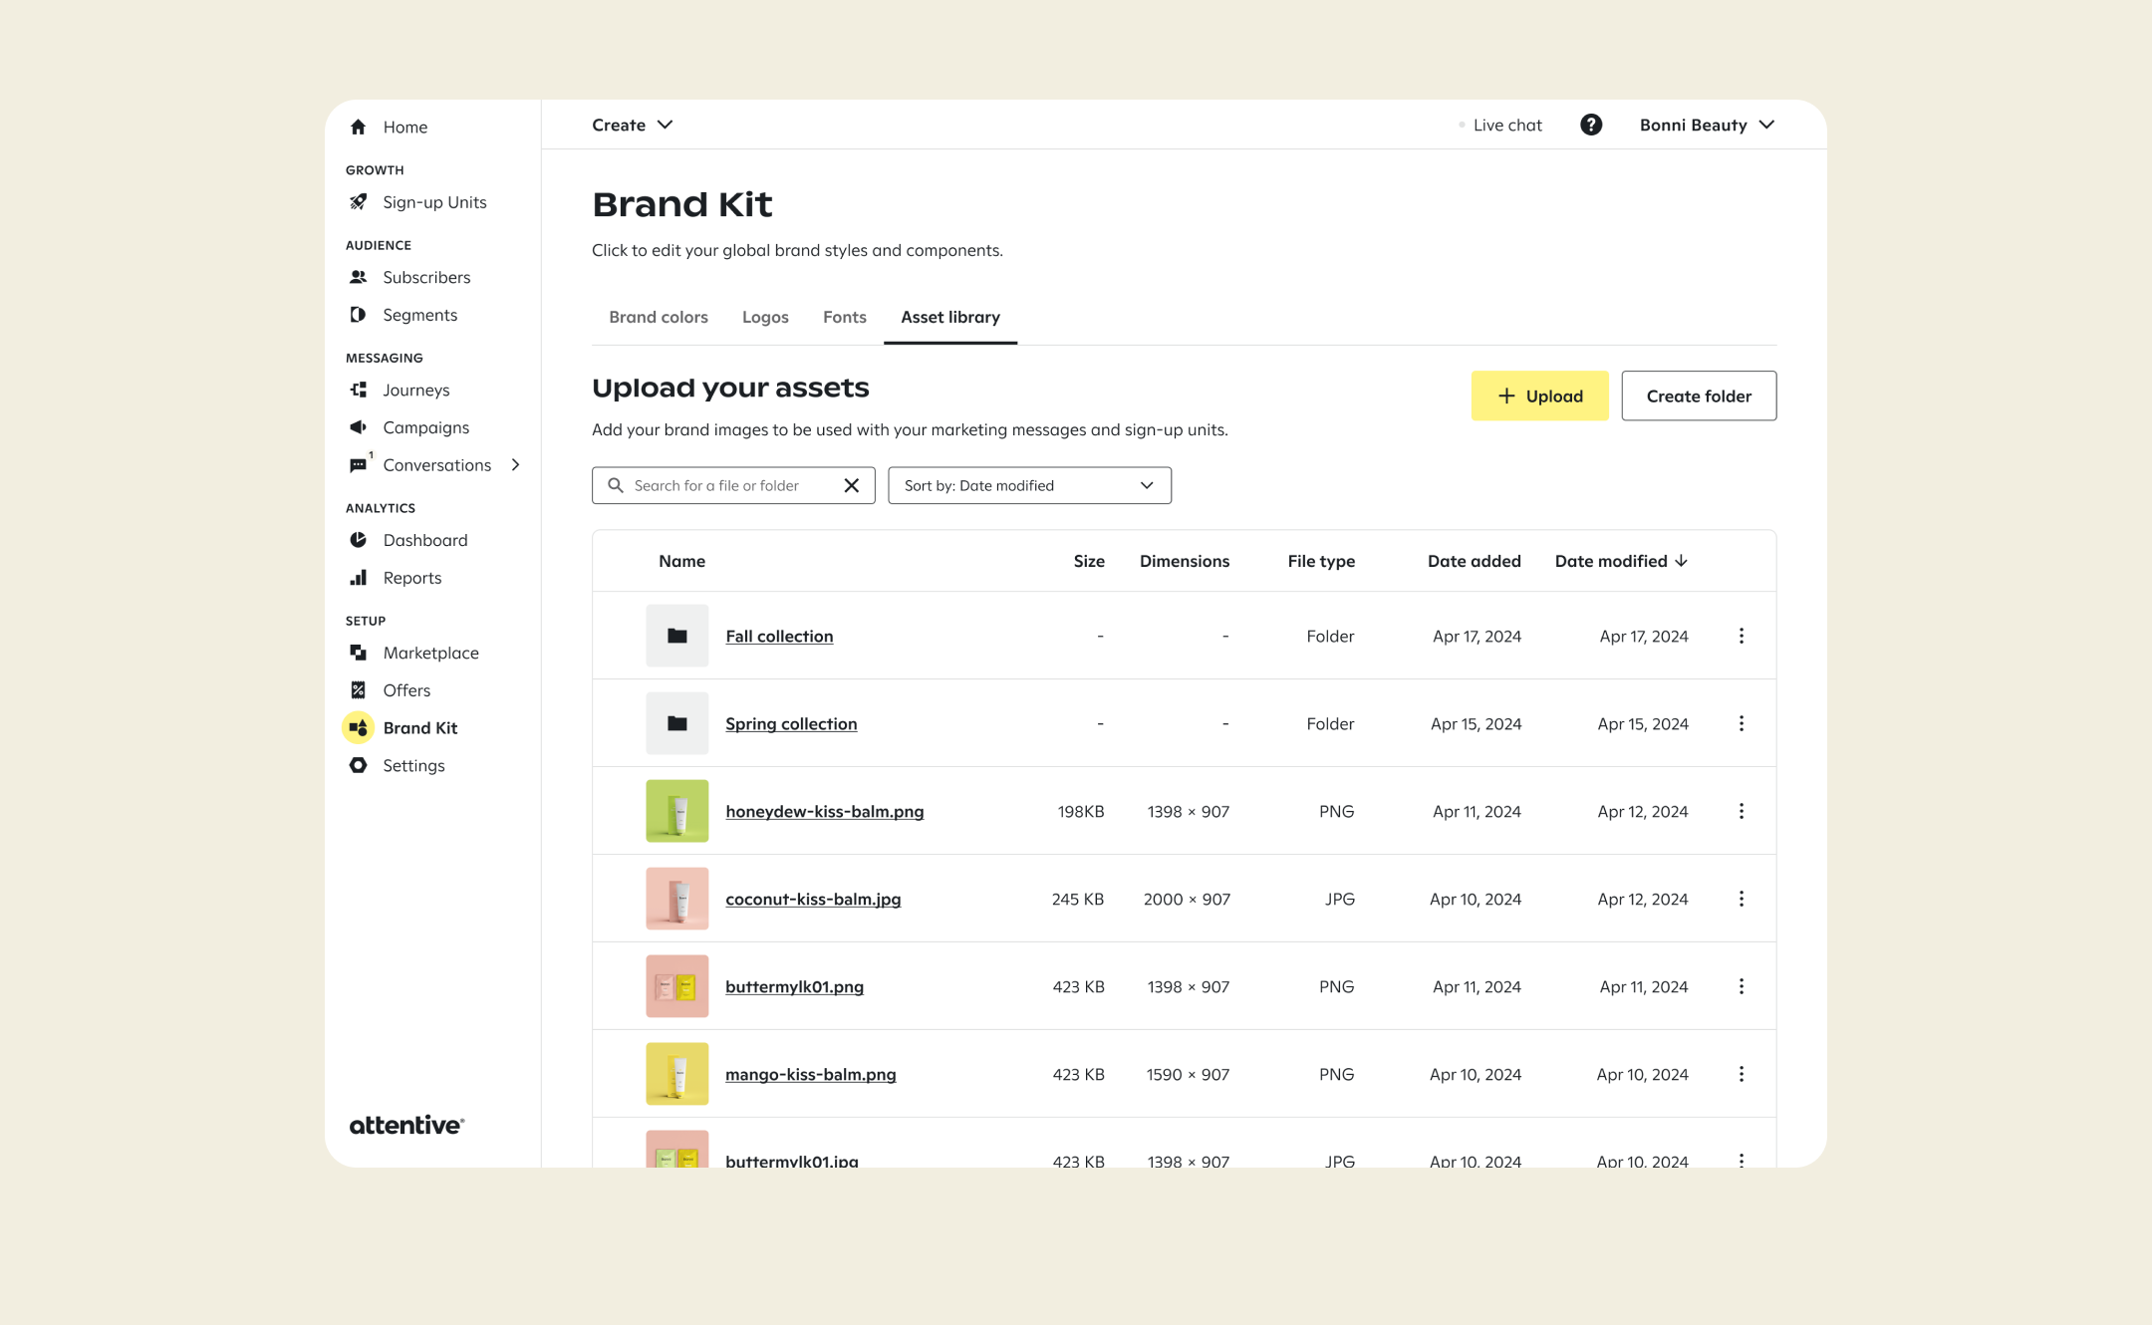Click the Dashboard pie chart icon
2152x1325 pixels.
tap(359, 540)
